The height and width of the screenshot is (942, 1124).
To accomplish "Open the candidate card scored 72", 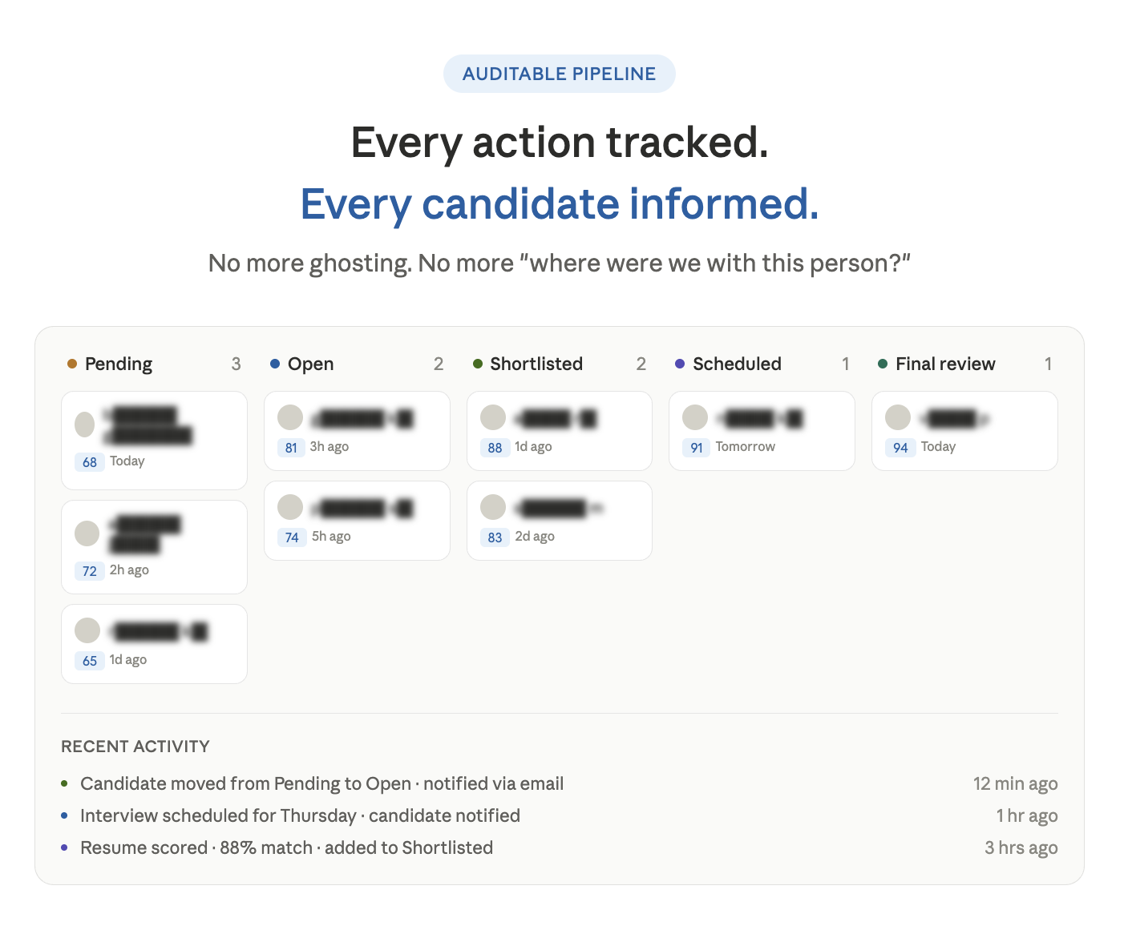I will [x=154, y=547].
